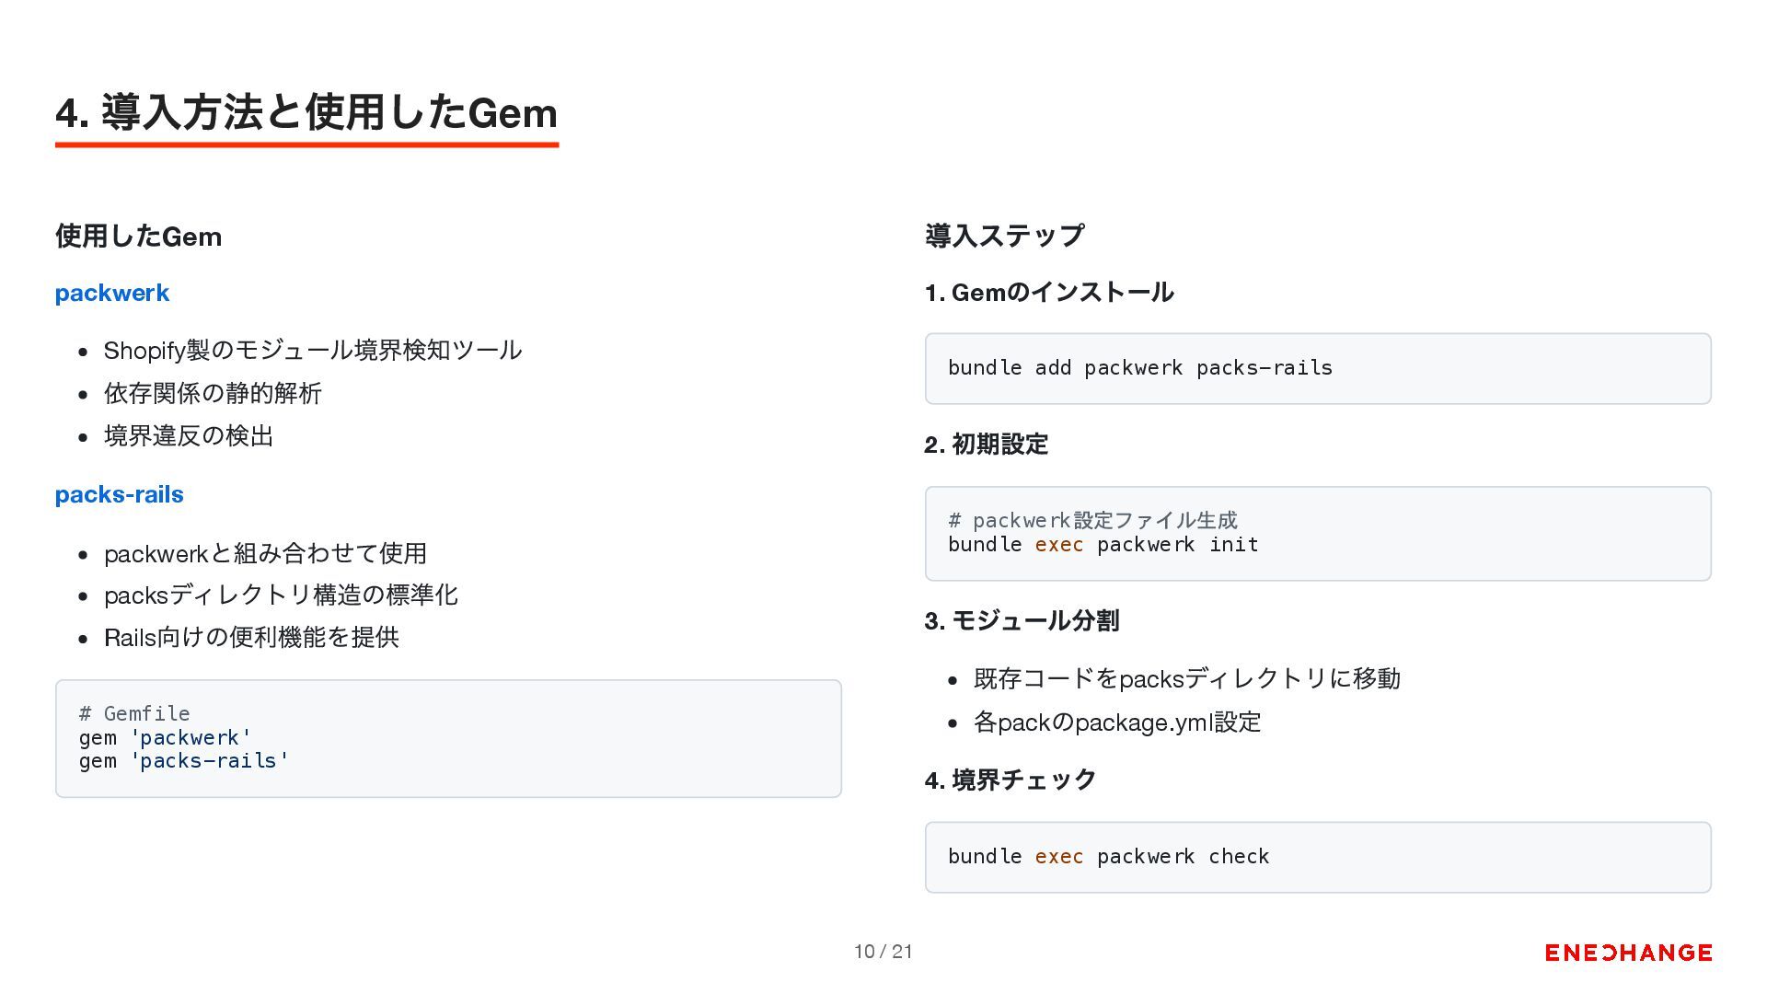This screenshot has width=1767, height=994.
Task: Click the packsディレクトリ構造の標準化 bullet
Action: coord(281,595)
